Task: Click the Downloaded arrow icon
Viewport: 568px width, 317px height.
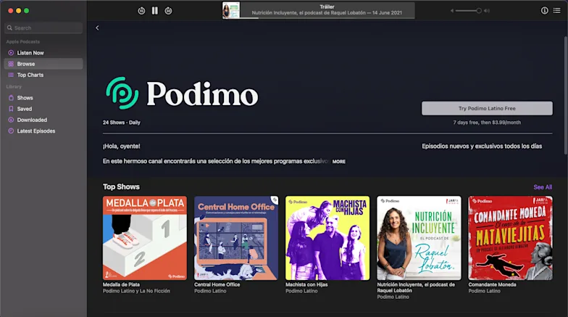Action: pyautogui.click(x=11, y=120)
